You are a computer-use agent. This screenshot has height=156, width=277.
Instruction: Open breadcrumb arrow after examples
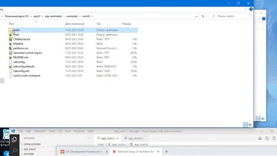[x=80, y=16]
